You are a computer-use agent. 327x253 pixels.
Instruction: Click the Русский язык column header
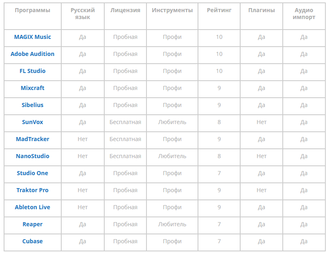point(83,13)
